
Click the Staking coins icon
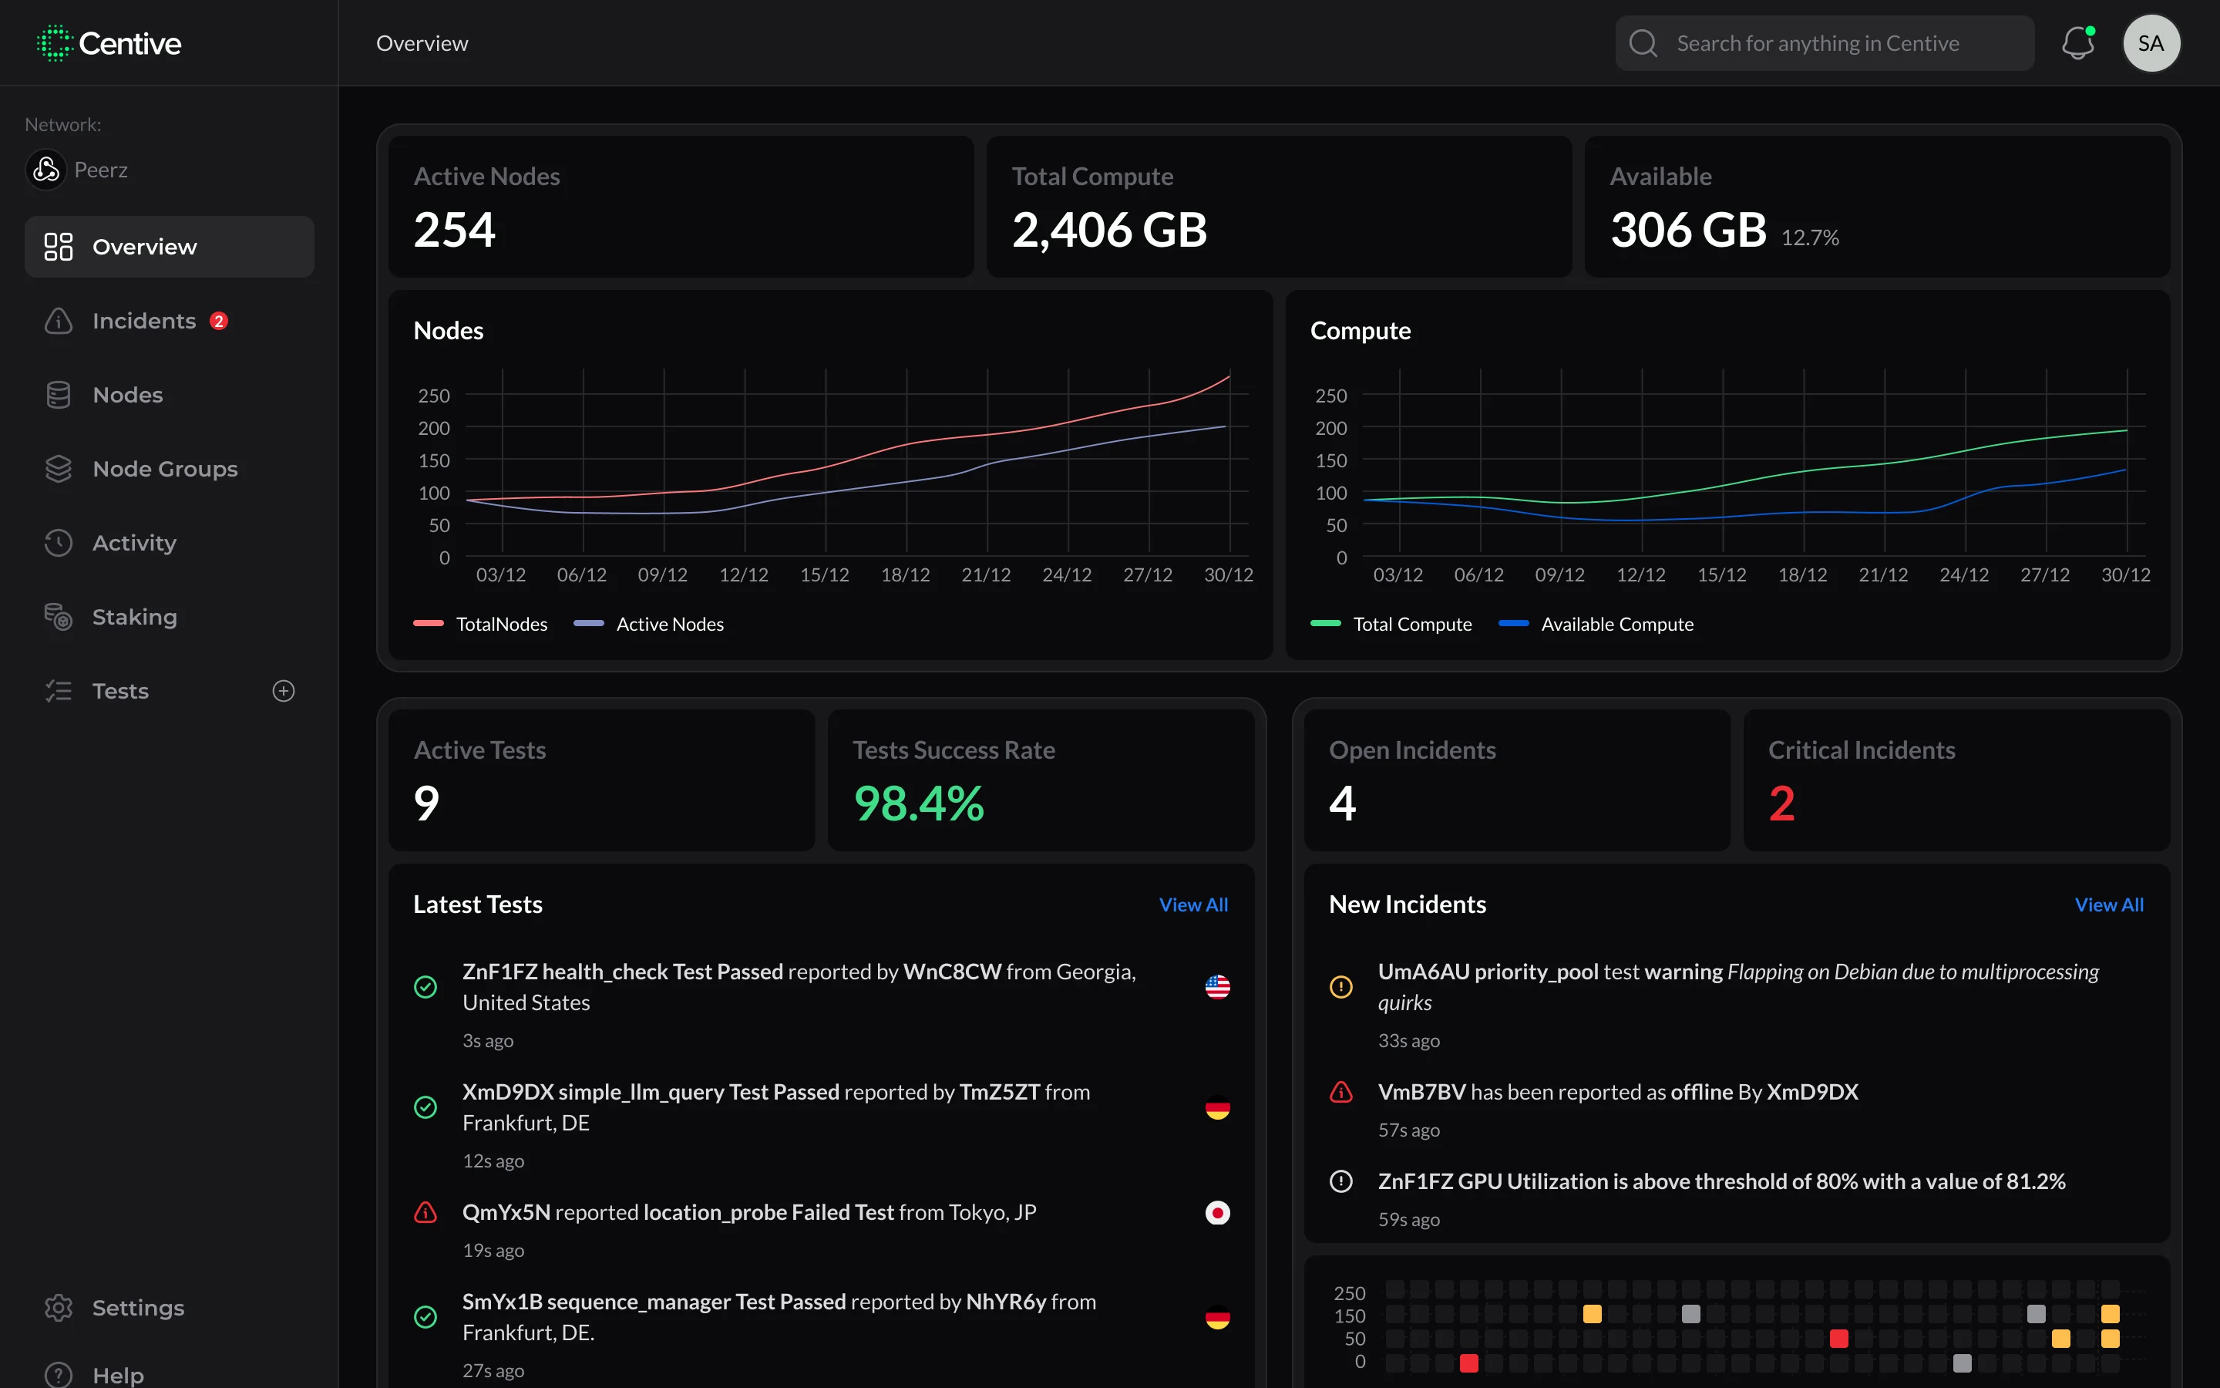point(59,617)
